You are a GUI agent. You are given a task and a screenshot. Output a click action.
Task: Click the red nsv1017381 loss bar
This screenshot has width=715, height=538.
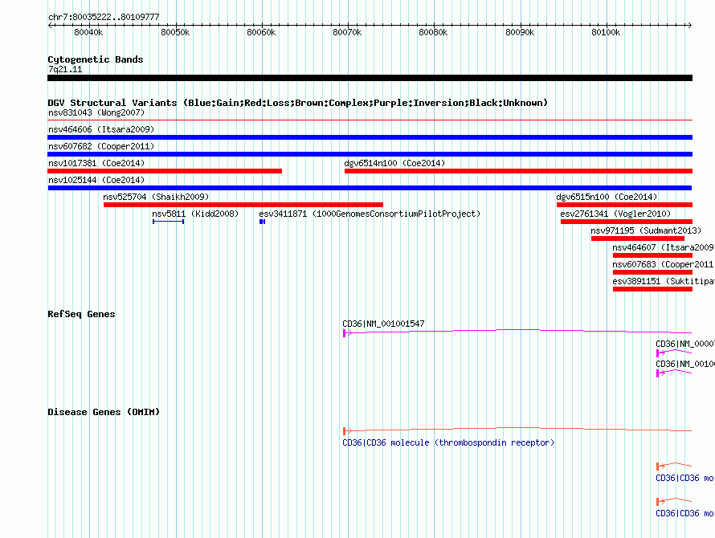pyautogui.click(x=165, y=171)
